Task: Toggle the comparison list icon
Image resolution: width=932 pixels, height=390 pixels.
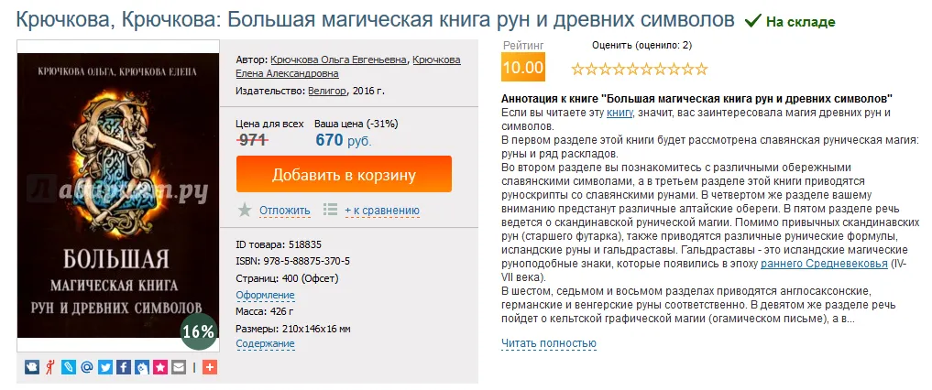Action: tap(331, 210)
